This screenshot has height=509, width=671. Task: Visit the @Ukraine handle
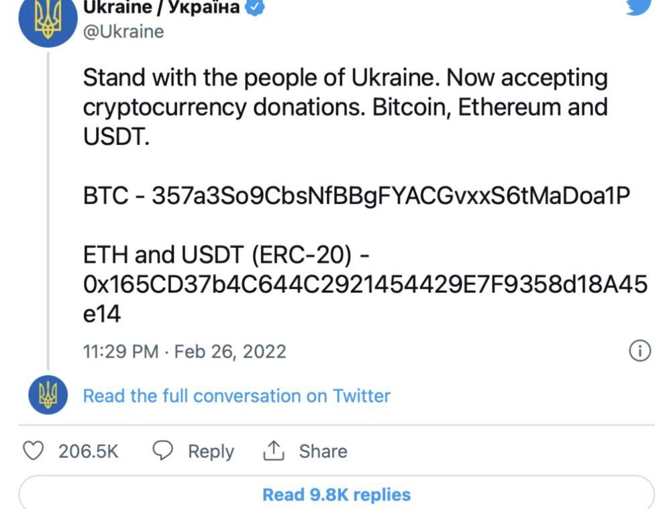[x=123, y=32]
